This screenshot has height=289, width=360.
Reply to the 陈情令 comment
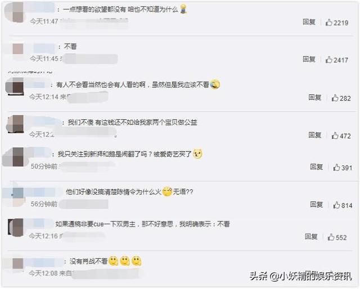[316, 205]
